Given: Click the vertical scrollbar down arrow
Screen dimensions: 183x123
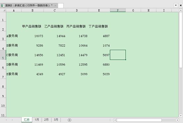Looking at the screenshot, I should (x=181, y=116).
